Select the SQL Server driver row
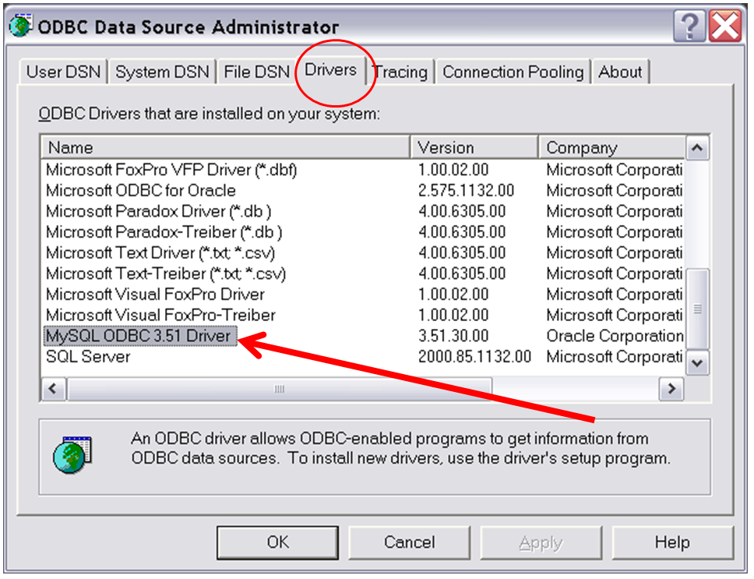This screenshot has height=579, width=754. point(156,356)
